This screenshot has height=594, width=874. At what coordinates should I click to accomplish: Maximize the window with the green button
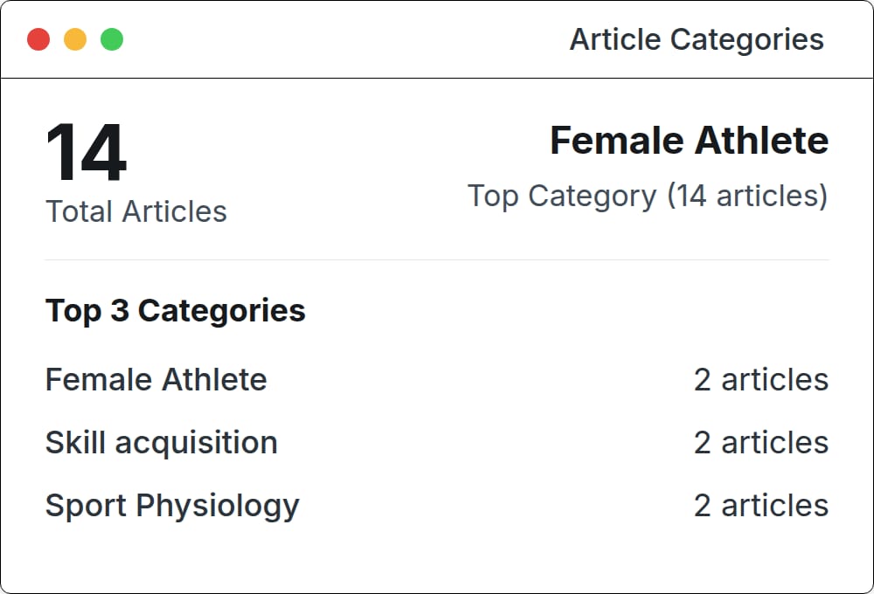112,39
